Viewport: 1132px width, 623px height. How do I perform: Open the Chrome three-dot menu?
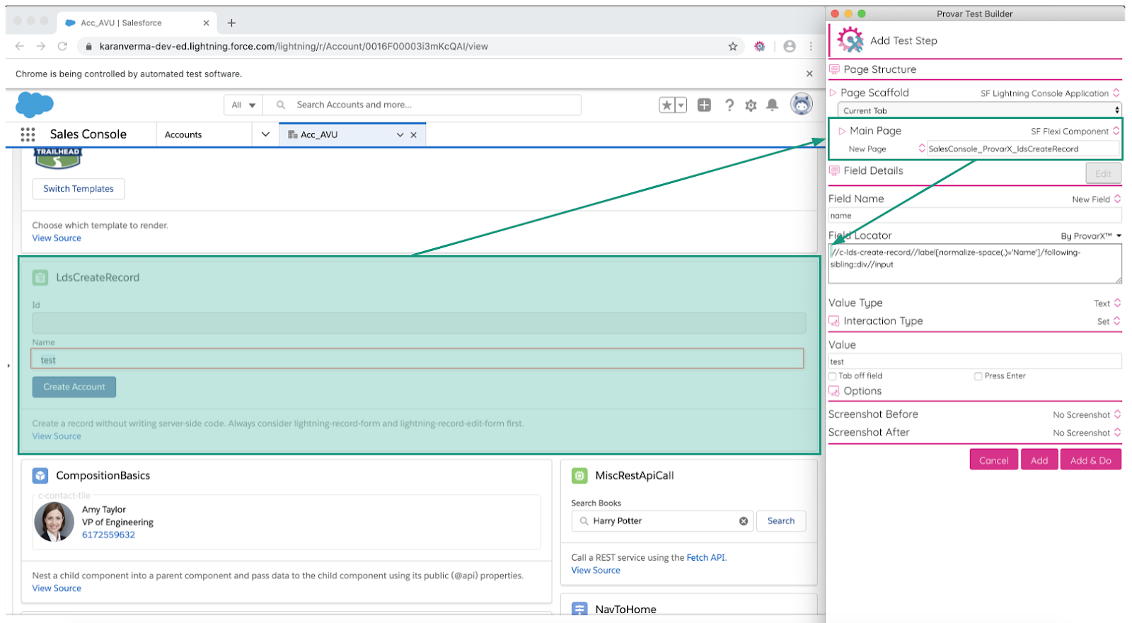(811, 46)
